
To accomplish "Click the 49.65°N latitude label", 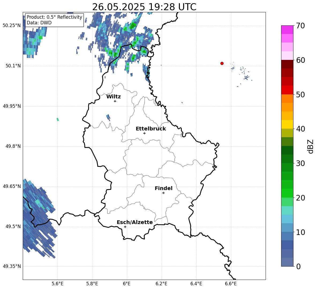I will pyautogui.click(x=12, y=186).
